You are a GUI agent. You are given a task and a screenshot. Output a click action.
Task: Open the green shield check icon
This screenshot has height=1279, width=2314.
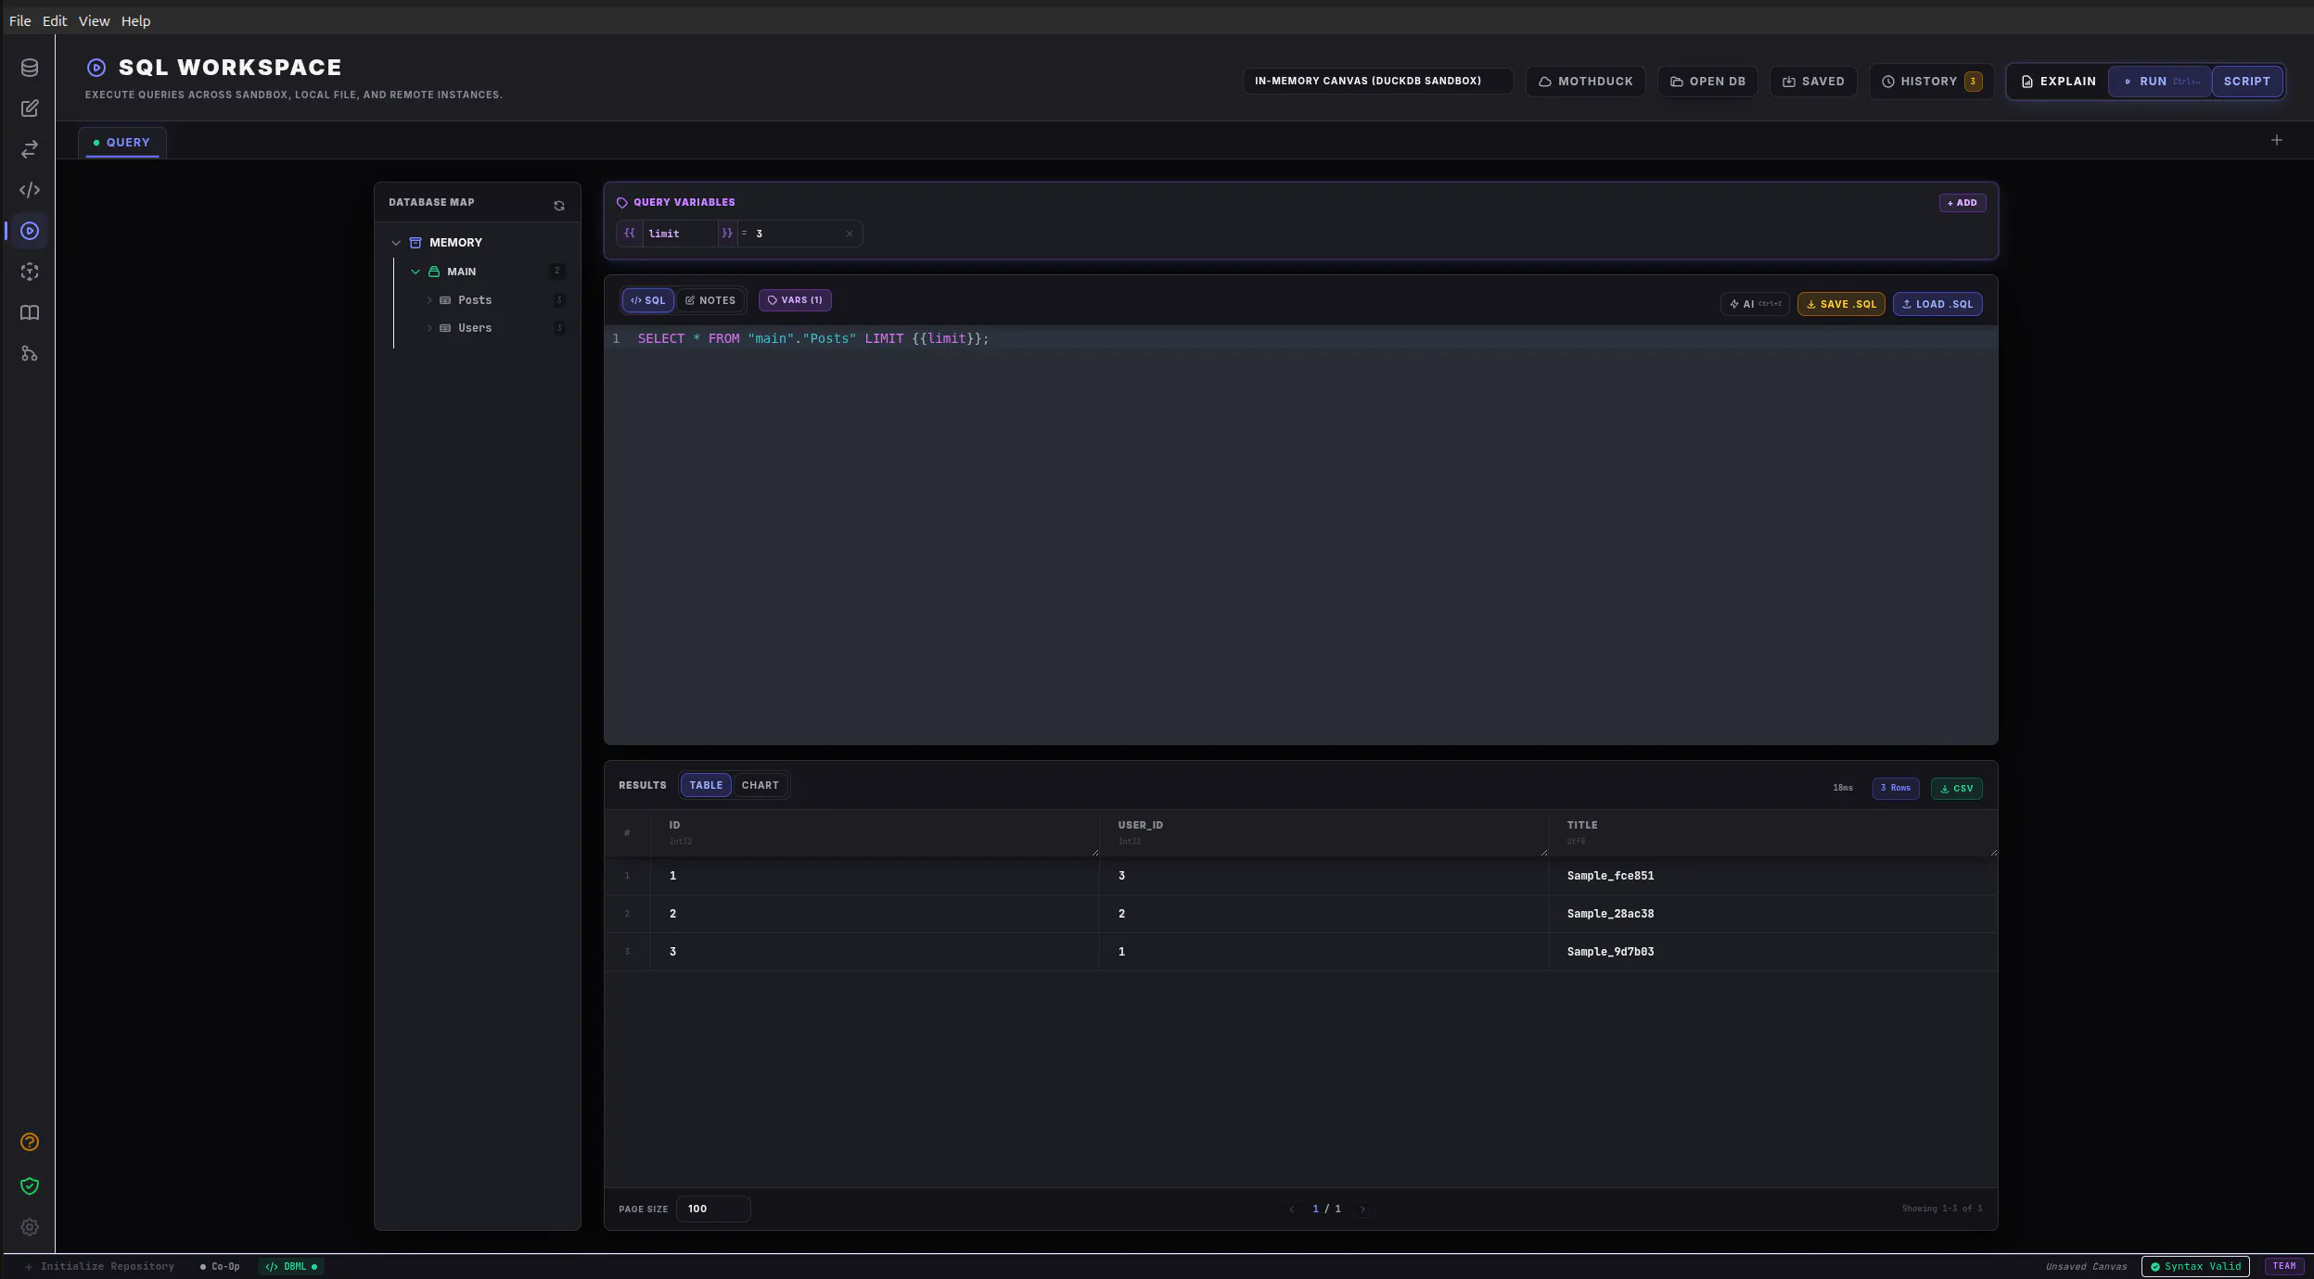(x=30, y=1186)
